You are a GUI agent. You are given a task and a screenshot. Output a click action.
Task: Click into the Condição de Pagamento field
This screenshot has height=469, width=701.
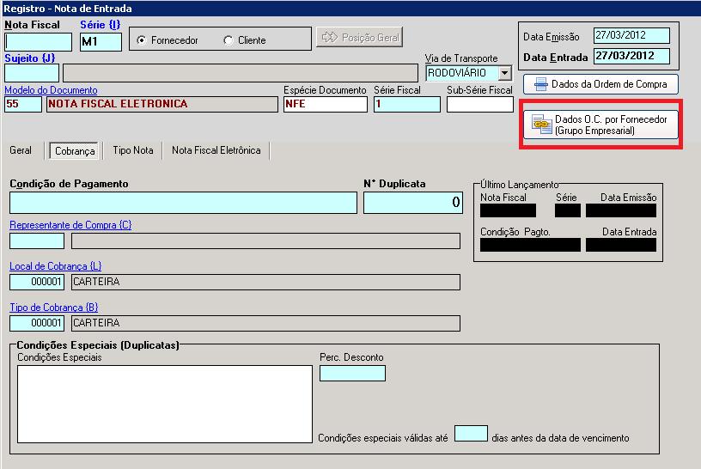pos(183,203)
